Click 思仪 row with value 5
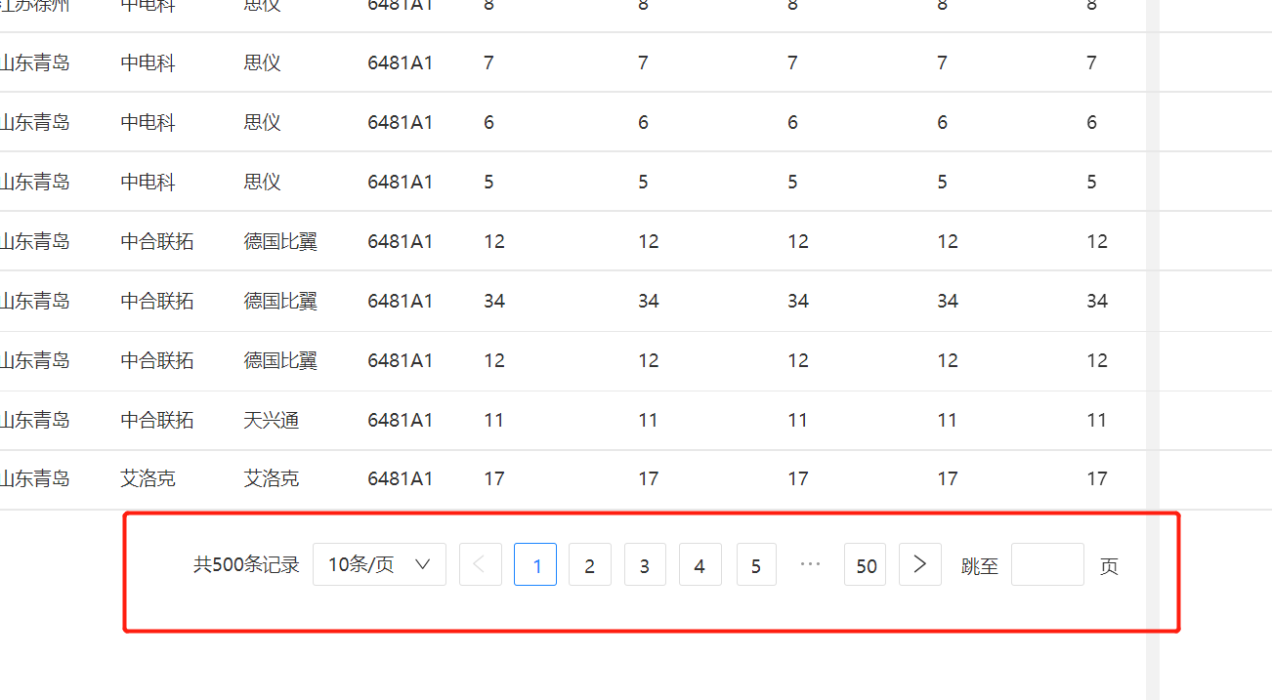Image resolution: width=1272 pixels, height=700 pixels. (x=572, y=182)
